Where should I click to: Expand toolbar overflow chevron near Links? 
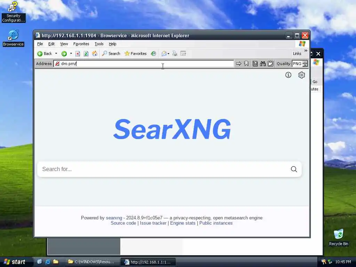coord(306,51)
